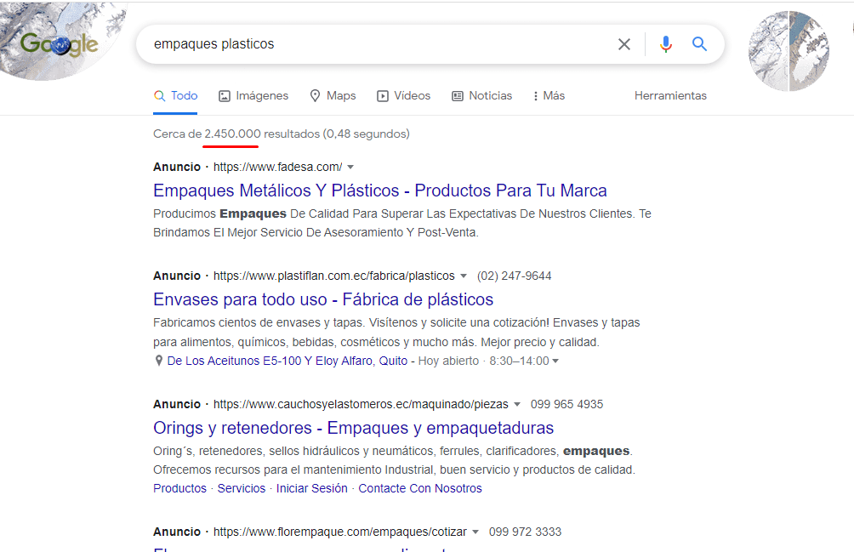
Task: Click the (02) 247-9644 phone number
Action: pos(514,276)
